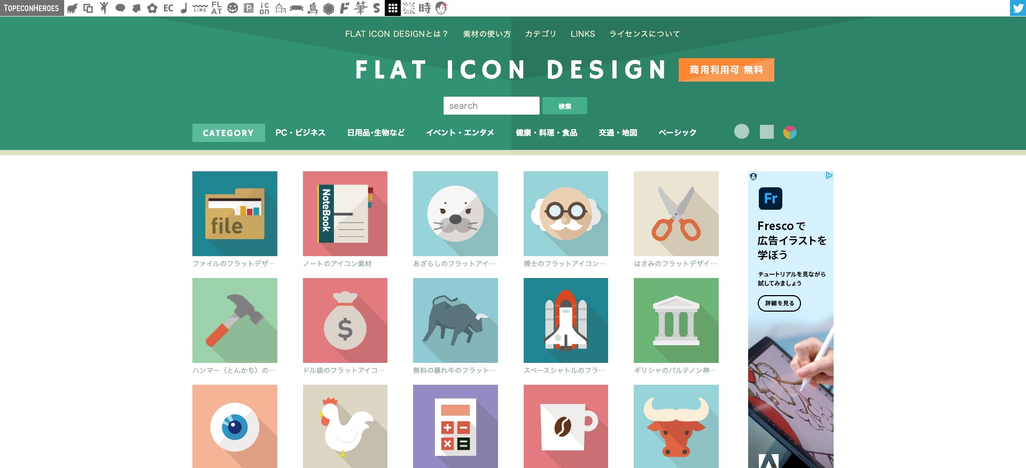
Task: Open the parking P icon site
Action: (248, 8)
